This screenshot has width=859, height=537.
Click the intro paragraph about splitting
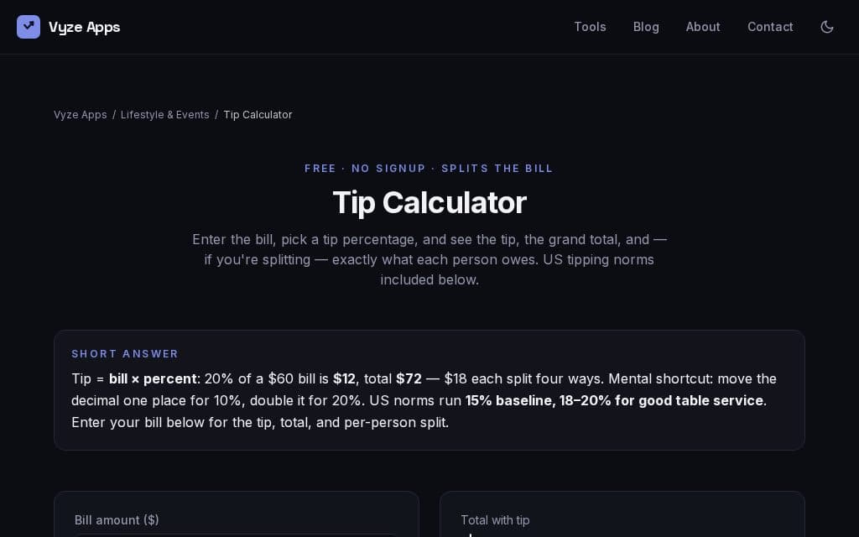(429, 260)
